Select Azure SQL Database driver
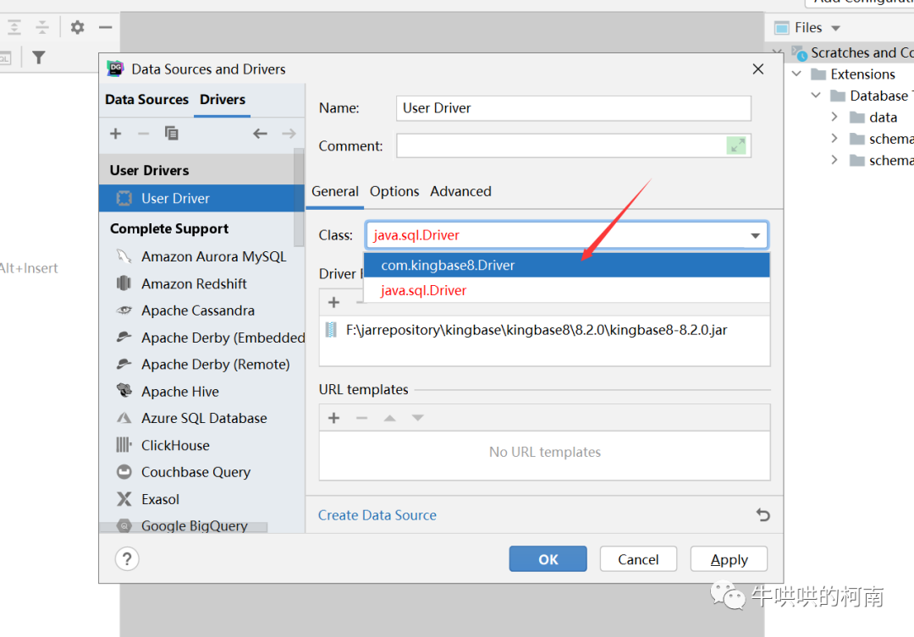This screenshot has width=914, height=637. pos(201,419)
